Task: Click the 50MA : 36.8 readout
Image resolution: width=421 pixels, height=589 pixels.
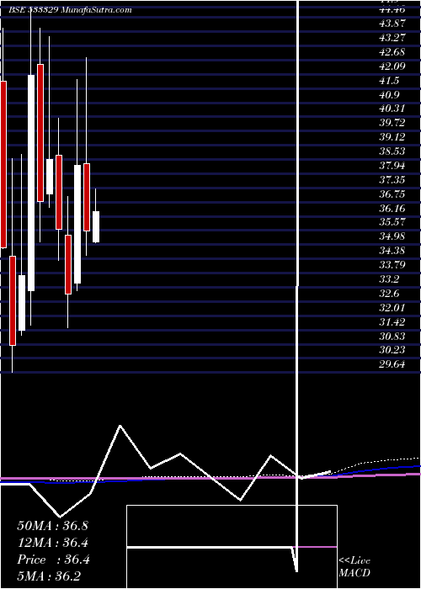Action: 52,526
